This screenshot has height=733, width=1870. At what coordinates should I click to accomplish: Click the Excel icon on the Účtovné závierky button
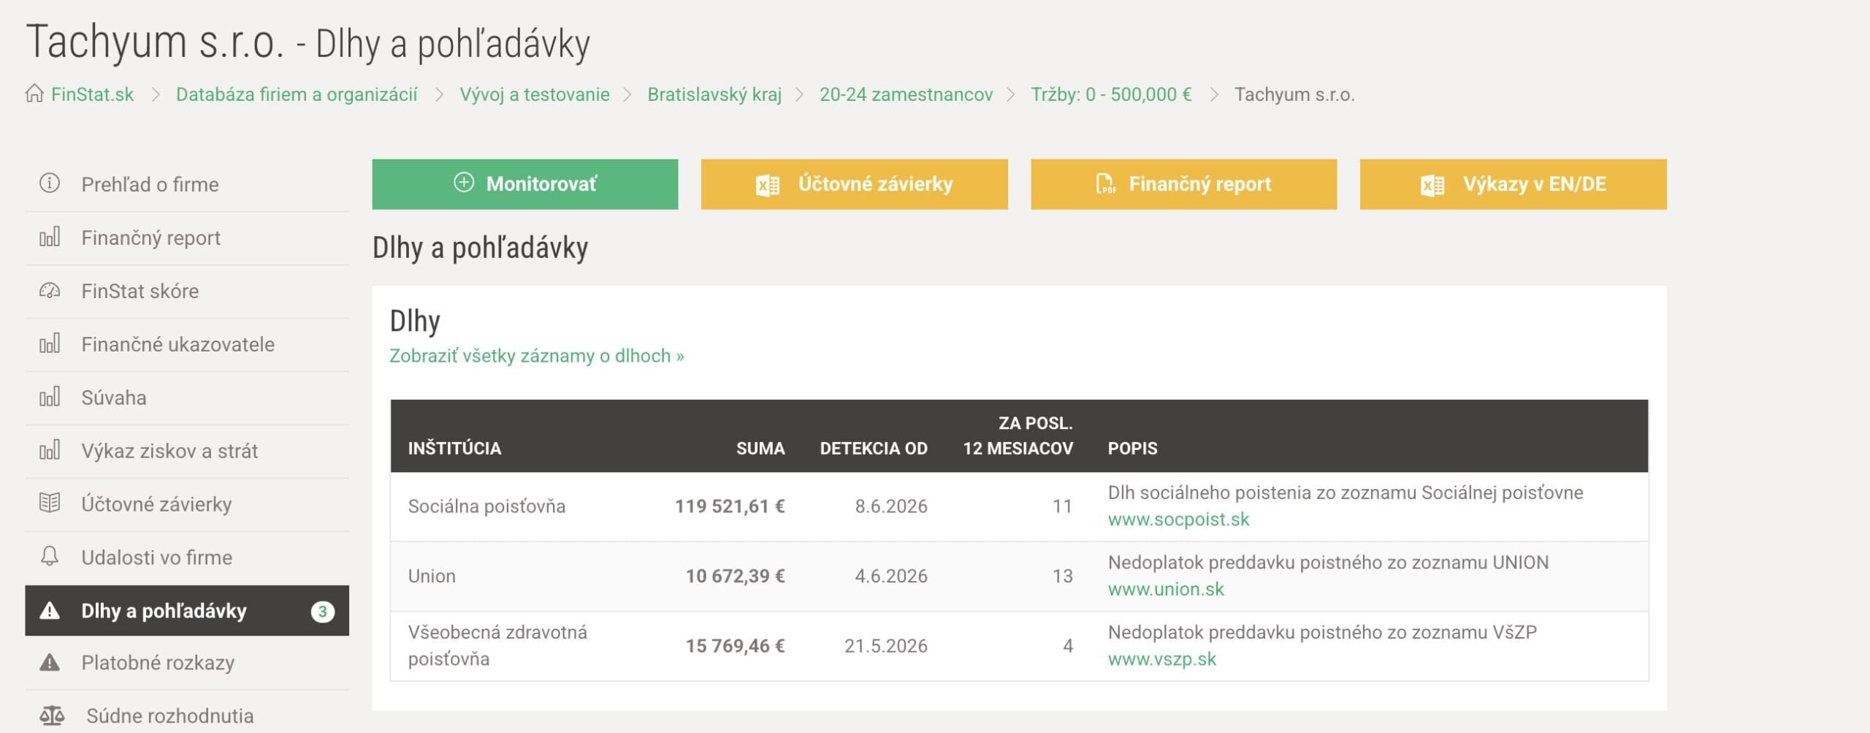(768, 185)
